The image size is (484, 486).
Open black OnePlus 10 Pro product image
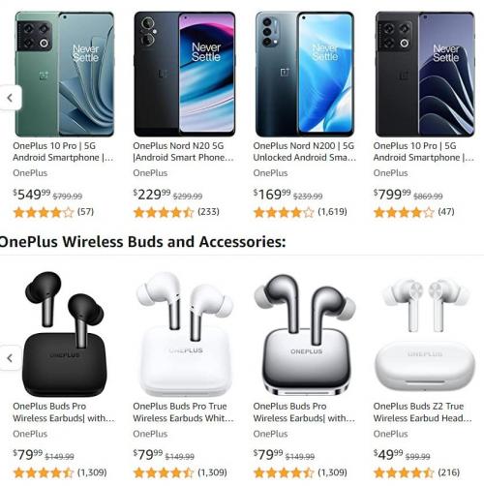(425, 75)
